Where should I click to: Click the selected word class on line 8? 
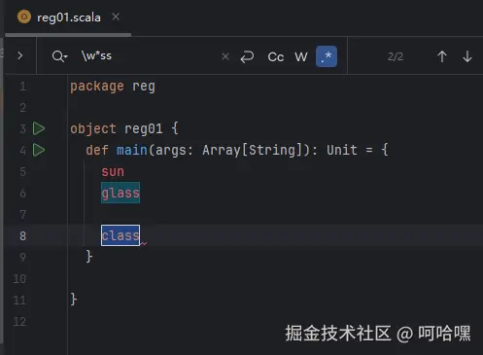(121, 235)
